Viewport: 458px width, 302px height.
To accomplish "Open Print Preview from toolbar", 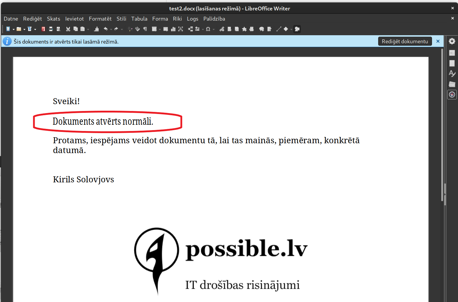I will (59, 29).
